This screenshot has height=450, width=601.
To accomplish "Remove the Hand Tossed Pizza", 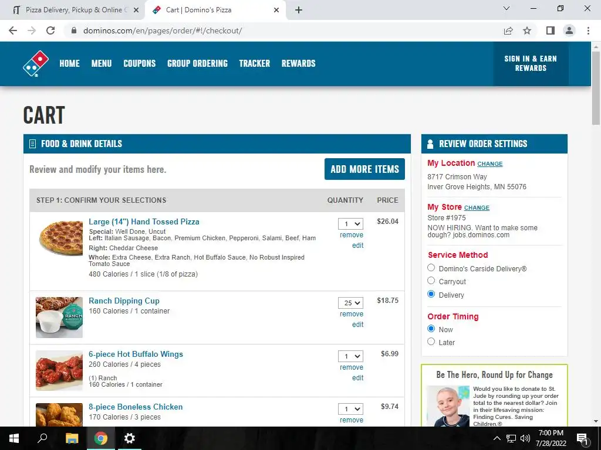I will [352, 235].
